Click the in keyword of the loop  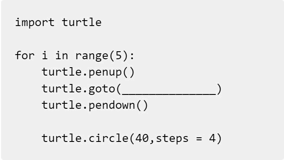(x=62, y=55)
